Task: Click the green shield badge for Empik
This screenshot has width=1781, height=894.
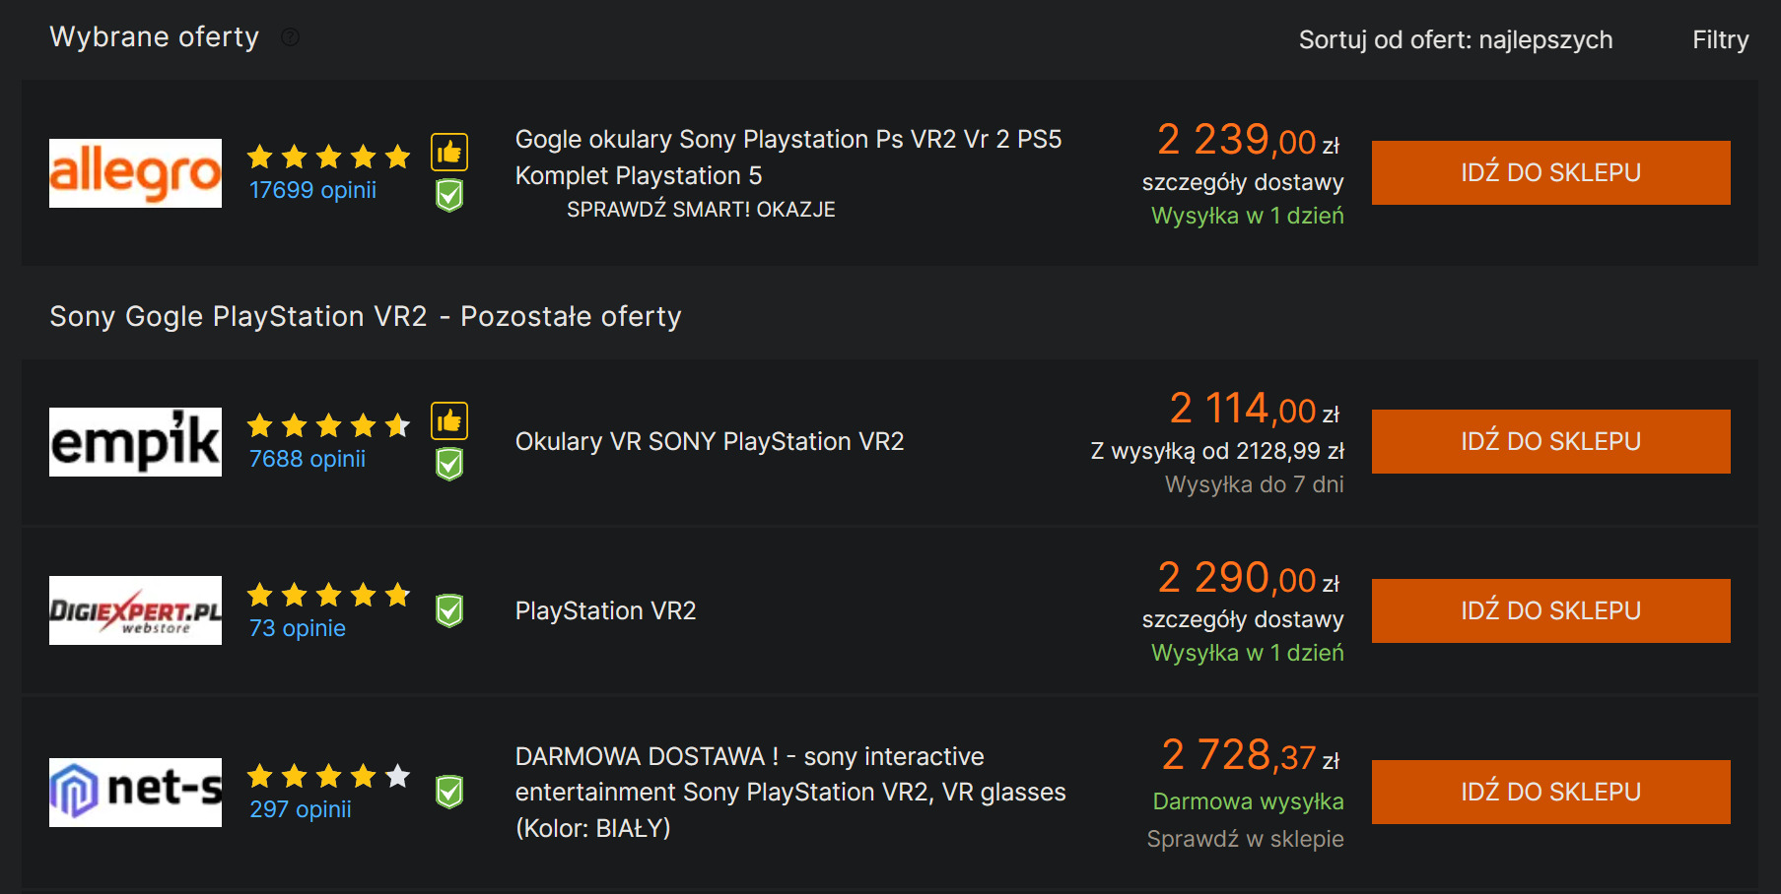Action: point(449,464)
